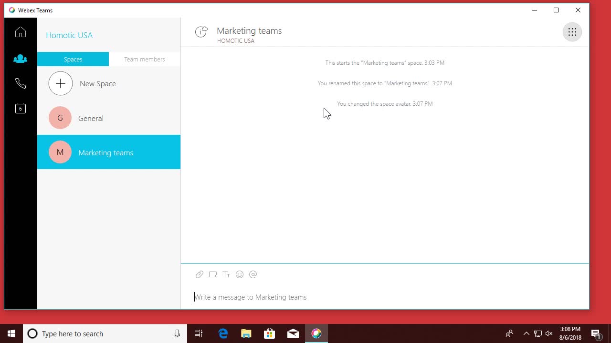The image size is (611, 343).
Task: Open the Meetings calendar icon
Action: 20,108
